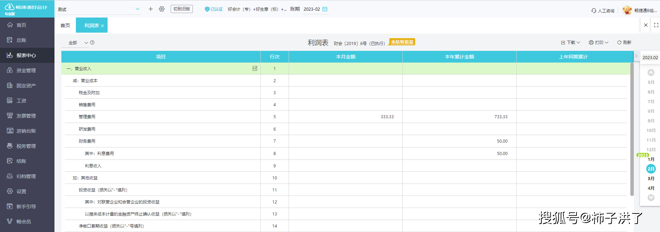
Task: Expand the 下载 download dropdown
Action: [x=571, y=42]
